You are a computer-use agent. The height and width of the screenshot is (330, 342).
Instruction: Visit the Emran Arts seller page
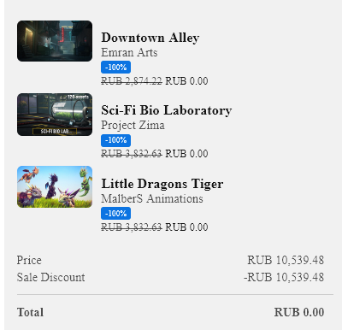129,52
